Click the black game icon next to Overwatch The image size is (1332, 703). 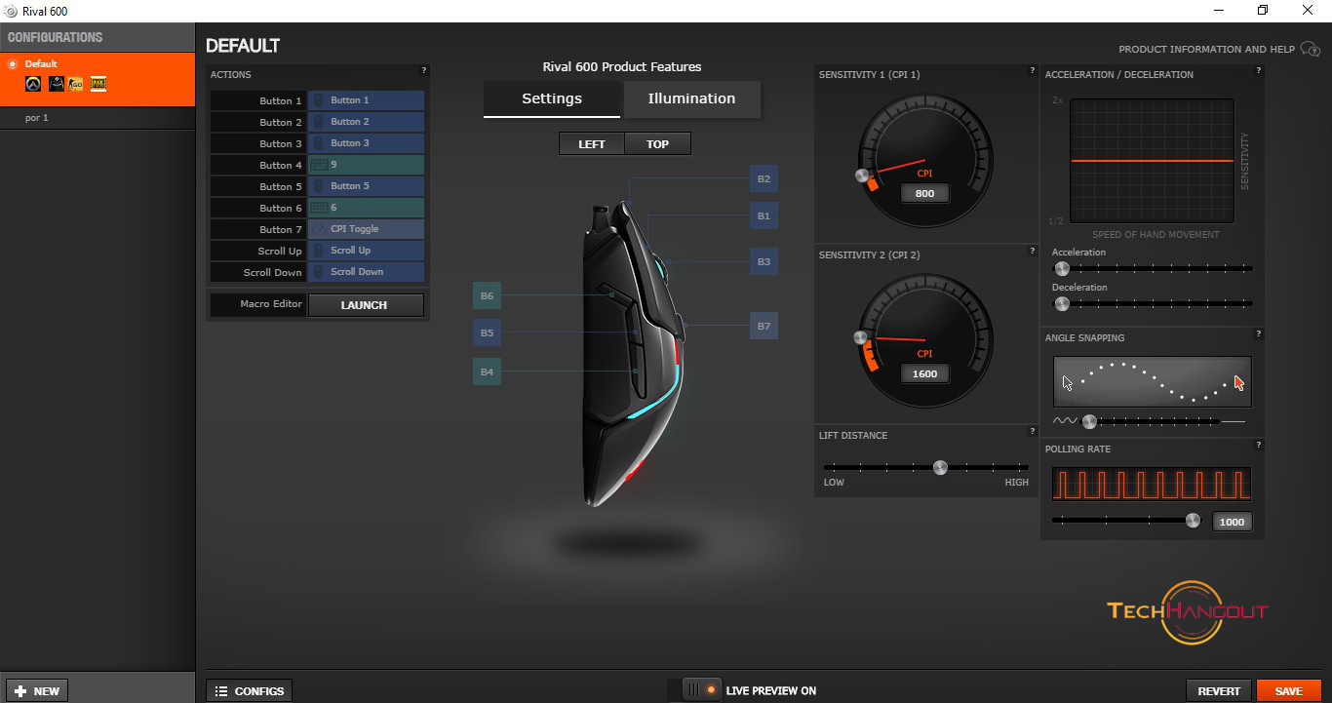pos(57,84)
